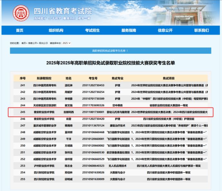
Task: Open the 组织机构 navigation menu item
Action: [x=56, y=30]
